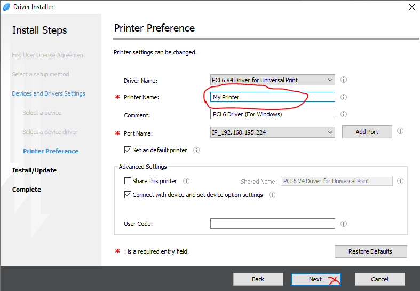
Task: Click into the User Code text field
Action: 272,224
